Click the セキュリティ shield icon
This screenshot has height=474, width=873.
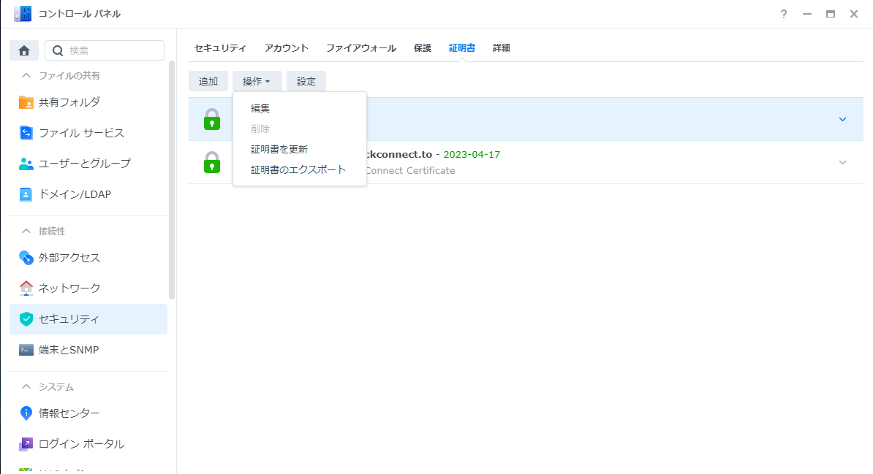click(26, 318)
